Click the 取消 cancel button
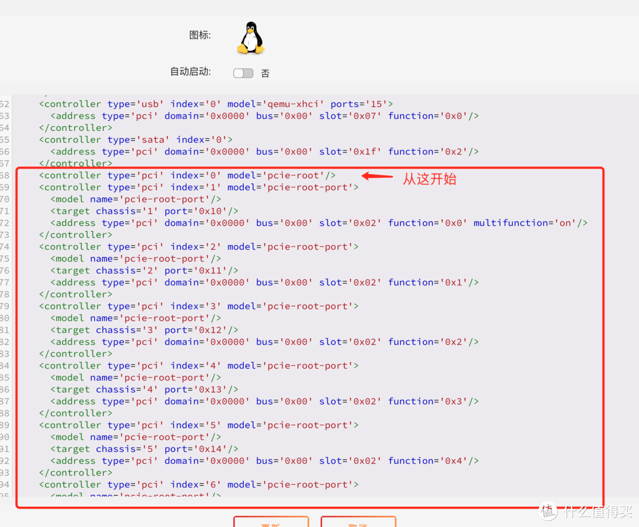 coord(358,523)
